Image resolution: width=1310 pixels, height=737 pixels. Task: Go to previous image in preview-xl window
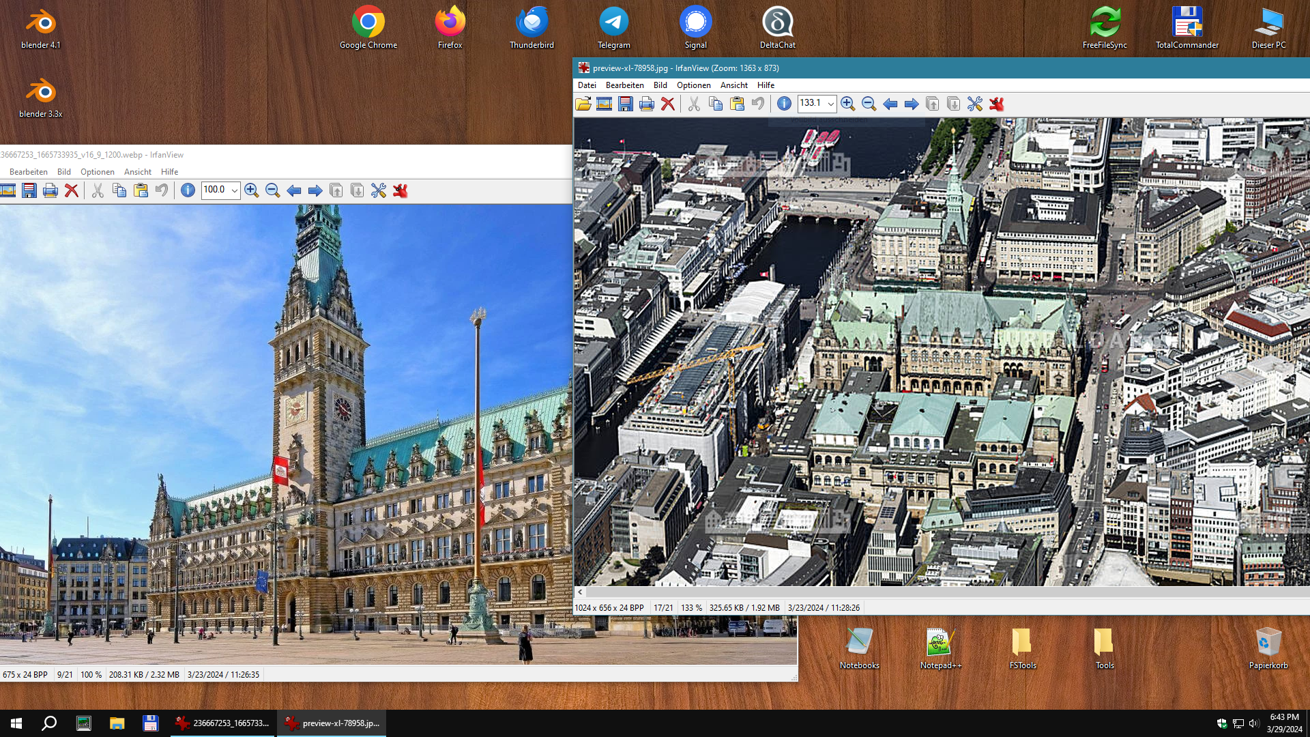890,104
